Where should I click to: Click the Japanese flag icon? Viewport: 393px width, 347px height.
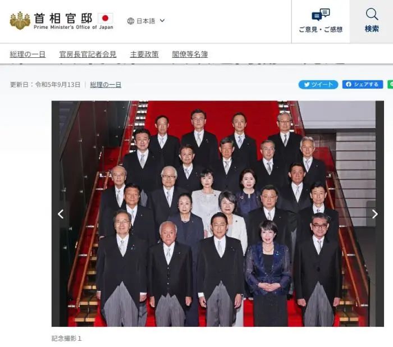coord(106,18)
